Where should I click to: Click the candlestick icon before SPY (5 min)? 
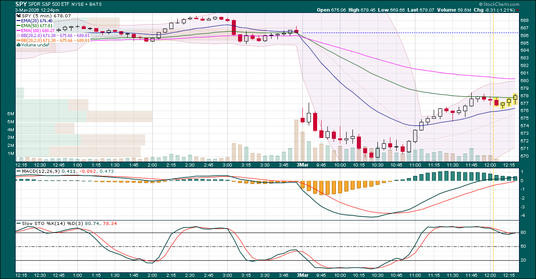[x=19, y=16]
